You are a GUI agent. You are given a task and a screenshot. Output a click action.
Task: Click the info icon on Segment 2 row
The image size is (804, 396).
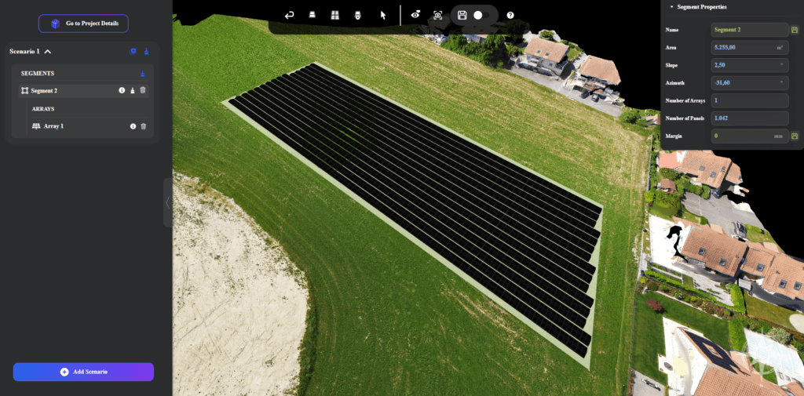click(x=122, y=90)
